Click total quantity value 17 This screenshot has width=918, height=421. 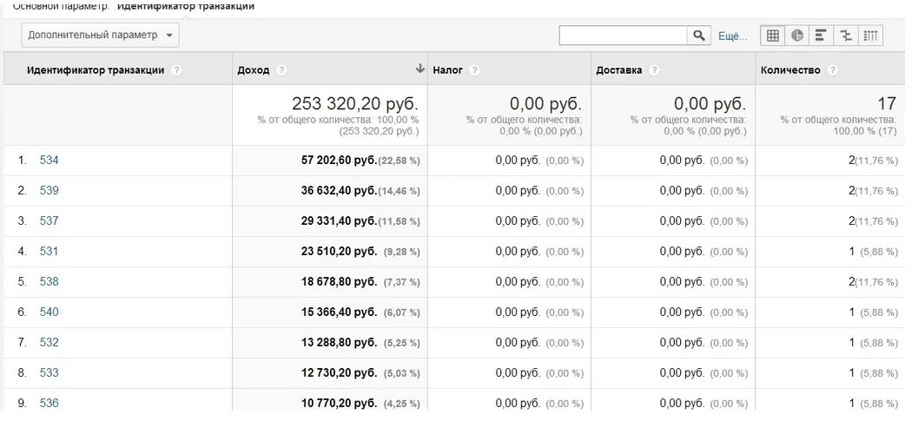pos(887,104)
